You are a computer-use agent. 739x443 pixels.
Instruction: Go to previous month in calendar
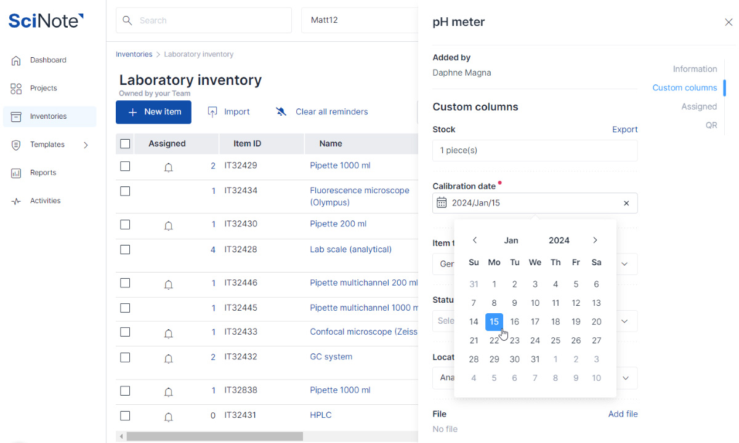pyautogui.click(x=475, y=241)
